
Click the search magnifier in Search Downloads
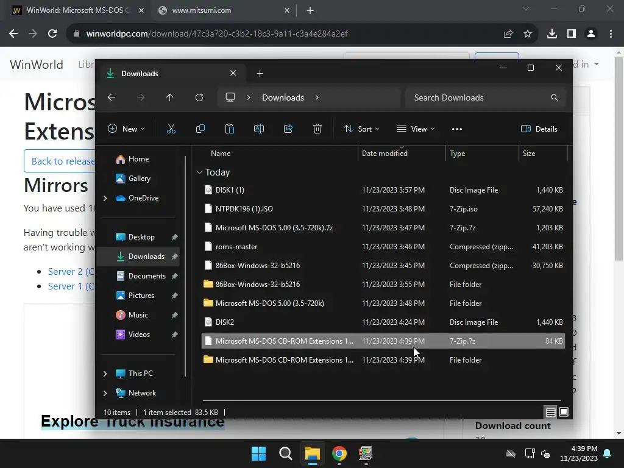[x=555, y=97]
